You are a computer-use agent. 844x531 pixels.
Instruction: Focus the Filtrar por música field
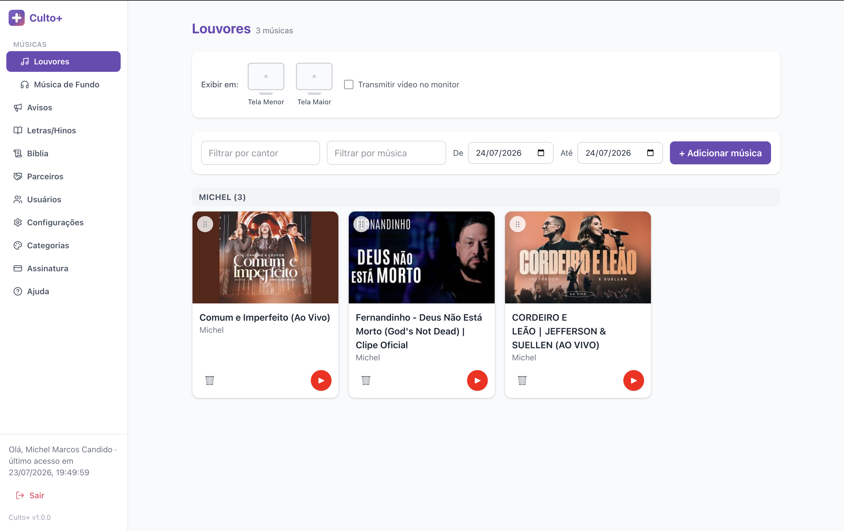point(386,153)
